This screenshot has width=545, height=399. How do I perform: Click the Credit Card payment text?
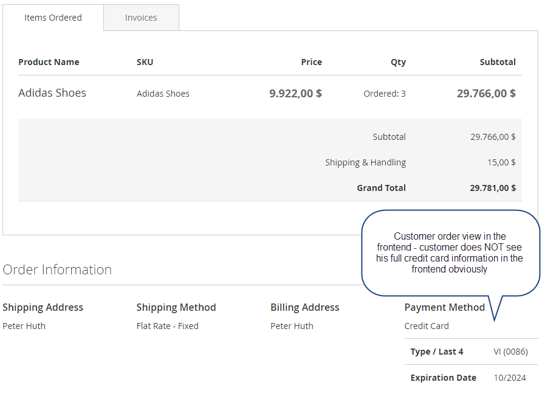pyautogui.click(x=427, y=326)
